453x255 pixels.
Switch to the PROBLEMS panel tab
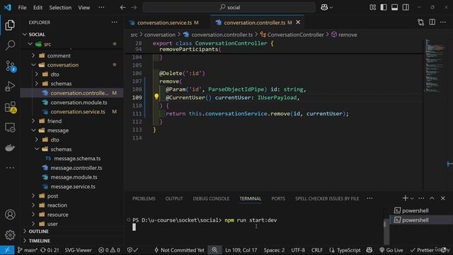[x=144, y=198]
